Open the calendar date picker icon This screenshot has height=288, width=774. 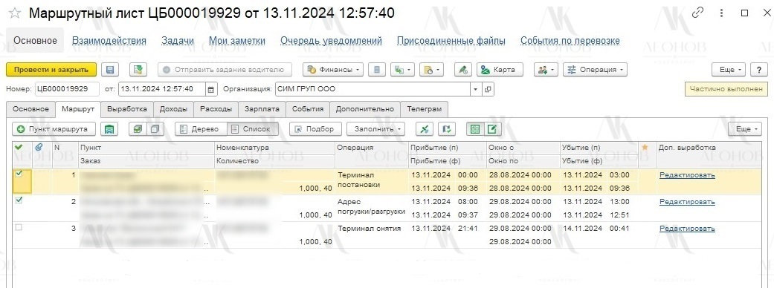(211, 89)
